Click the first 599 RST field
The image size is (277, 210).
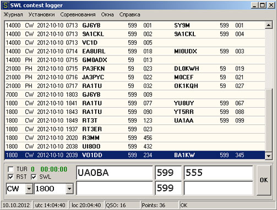169,173
